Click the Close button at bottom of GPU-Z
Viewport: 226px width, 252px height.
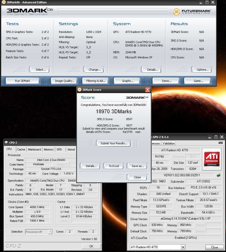(215, 247)
